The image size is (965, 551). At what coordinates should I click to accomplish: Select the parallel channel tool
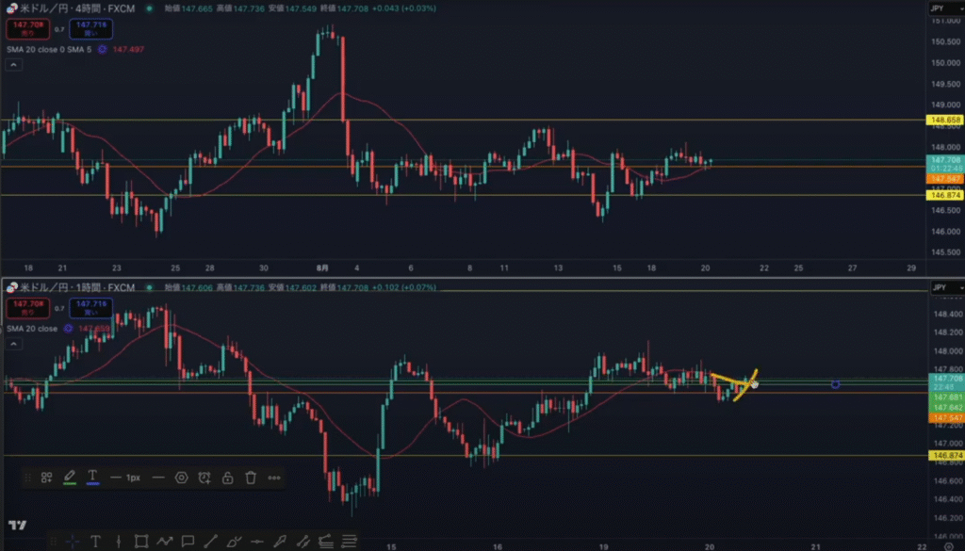pos(303,542)
